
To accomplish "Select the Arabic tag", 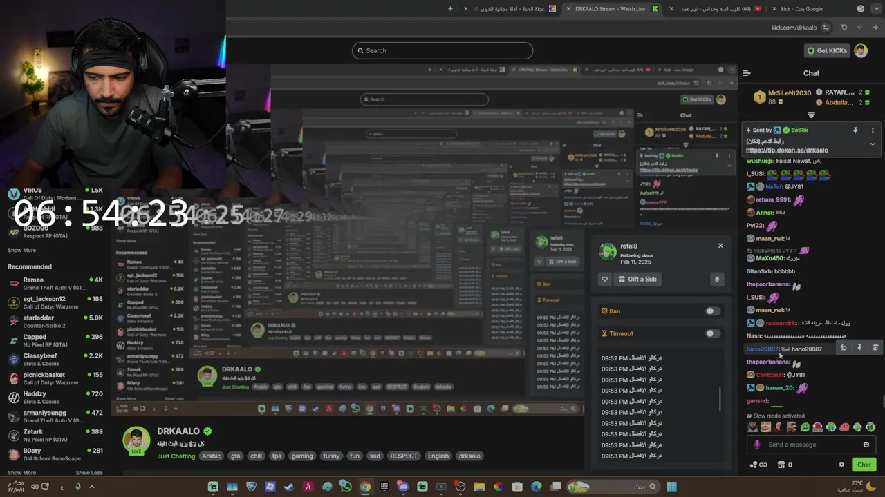I will [212, 456].
